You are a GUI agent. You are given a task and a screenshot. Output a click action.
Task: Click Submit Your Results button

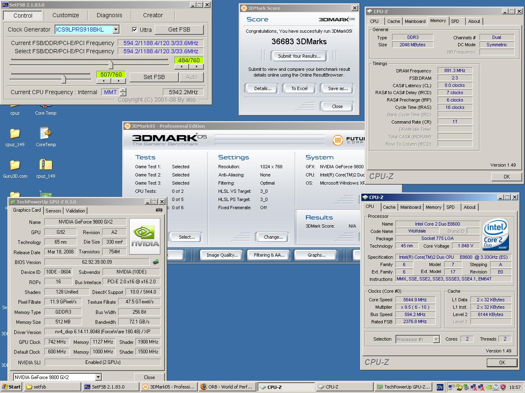299,56
